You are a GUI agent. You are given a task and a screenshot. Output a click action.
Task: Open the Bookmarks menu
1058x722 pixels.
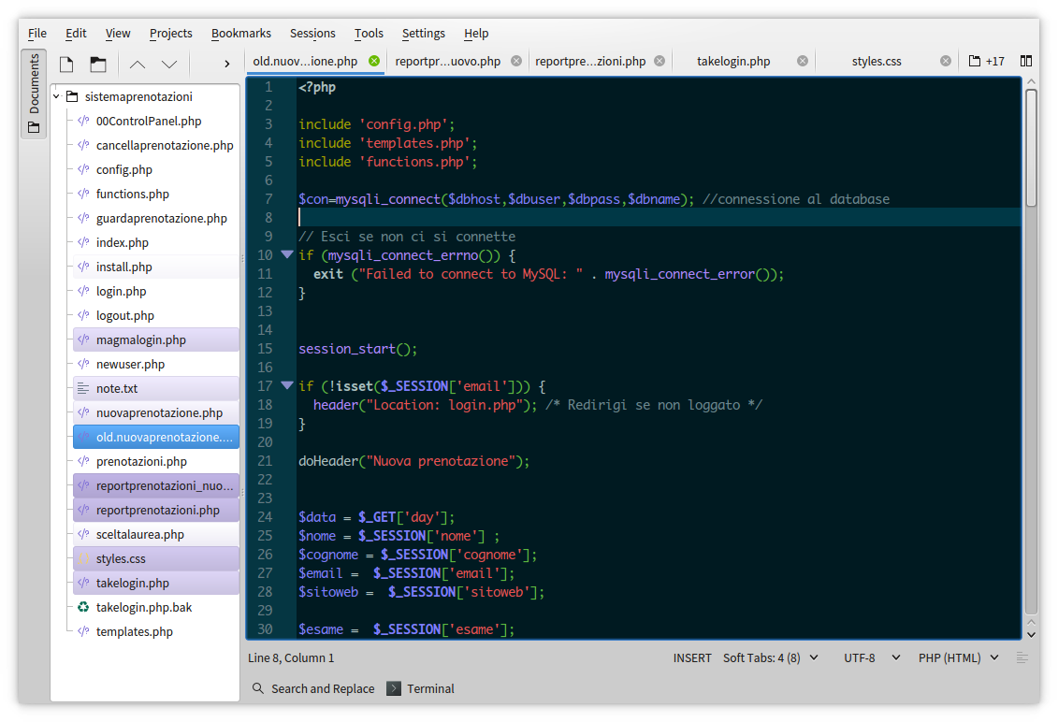(241, 33)
